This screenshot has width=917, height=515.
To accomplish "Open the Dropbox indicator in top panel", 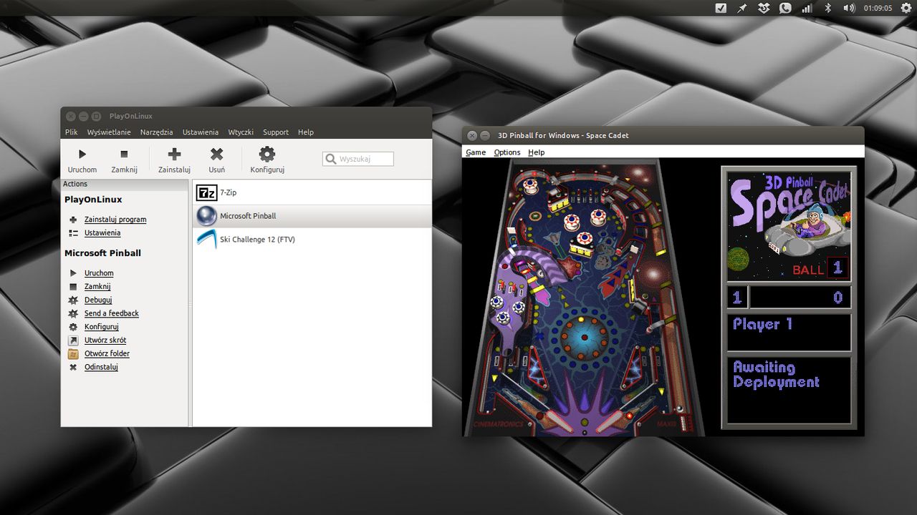I will click(x=764, y=8).
